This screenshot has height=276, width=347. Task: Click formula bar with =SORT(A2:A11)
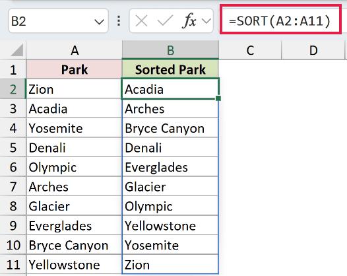point(280,20)
